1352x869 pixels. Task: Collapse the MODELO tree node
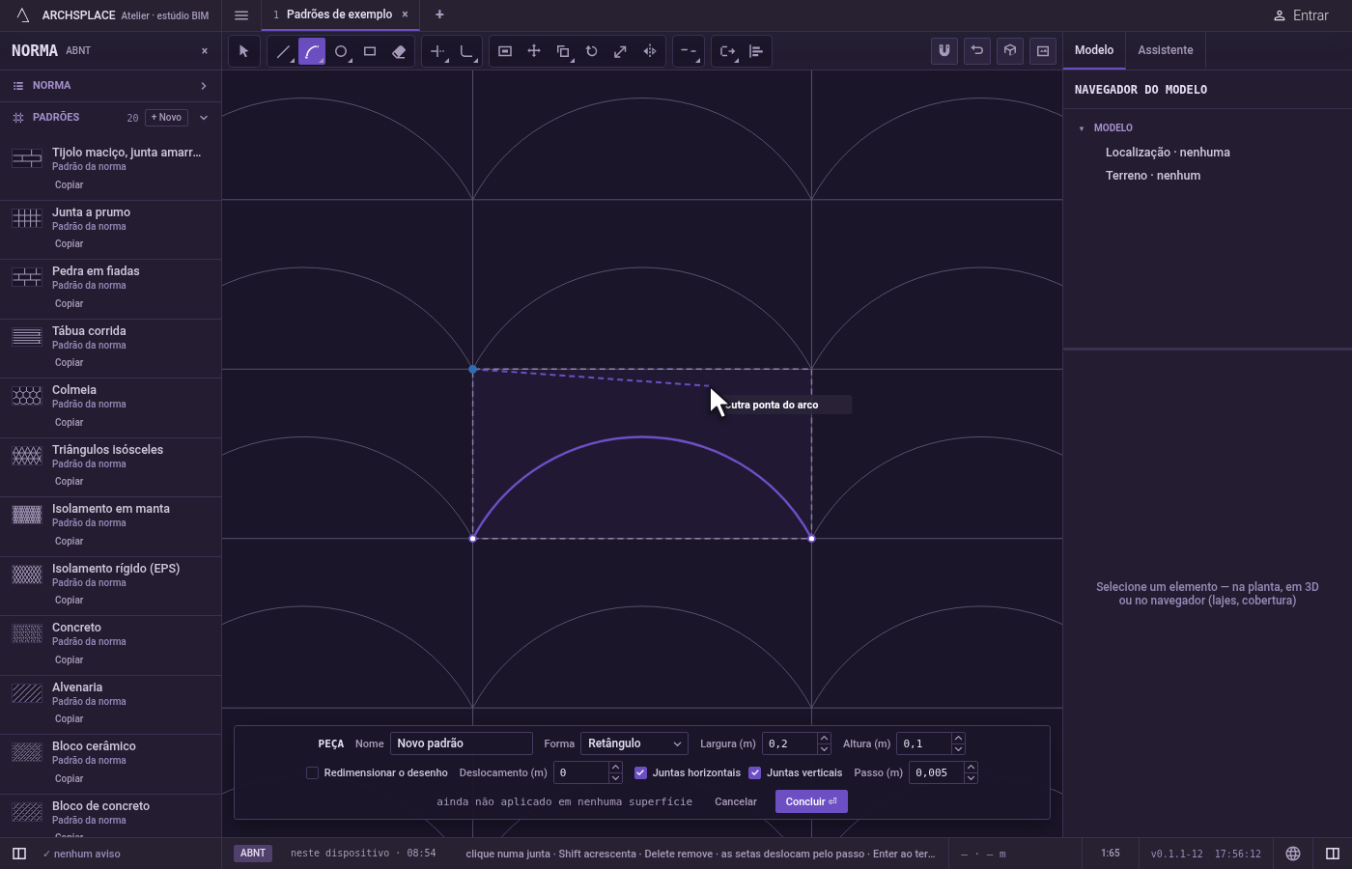click(1082, 128)
